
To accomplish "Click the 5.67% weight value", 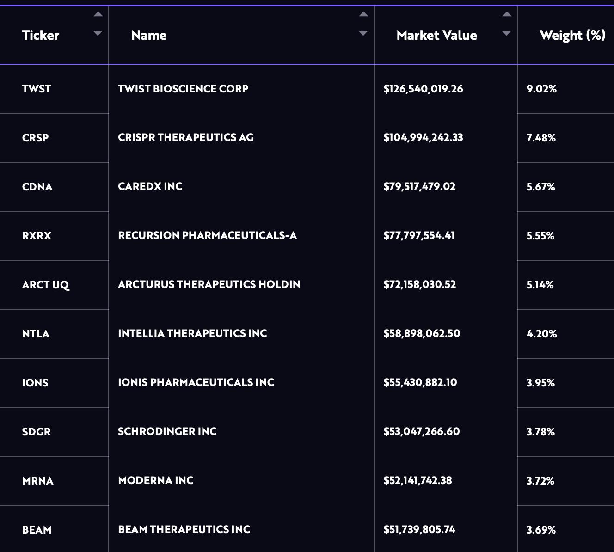I will [540, 187].
